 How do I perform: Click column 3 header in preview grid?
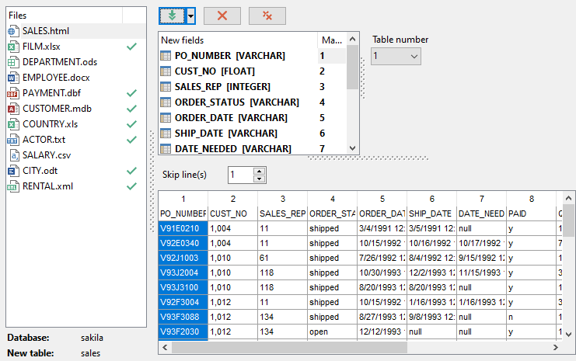coord(282,199)
